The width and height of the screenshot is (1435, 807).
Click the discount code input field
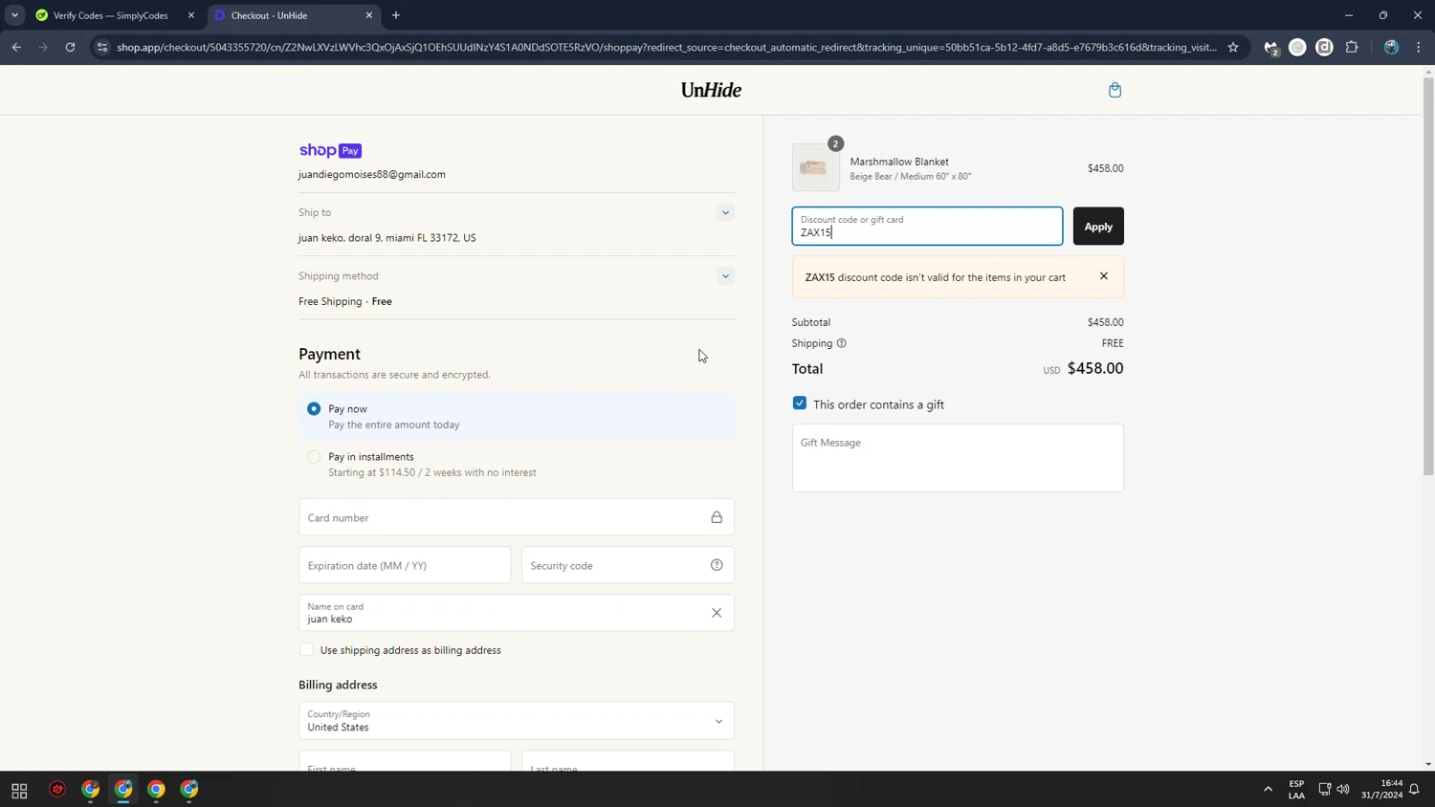[927, 227]
